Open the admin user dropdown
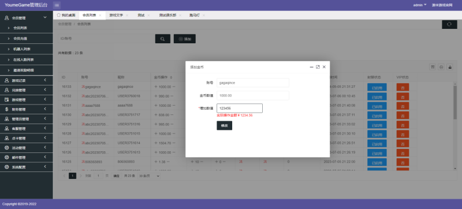The width and height of the screenshot is (462, 209). tap(420, 5)
